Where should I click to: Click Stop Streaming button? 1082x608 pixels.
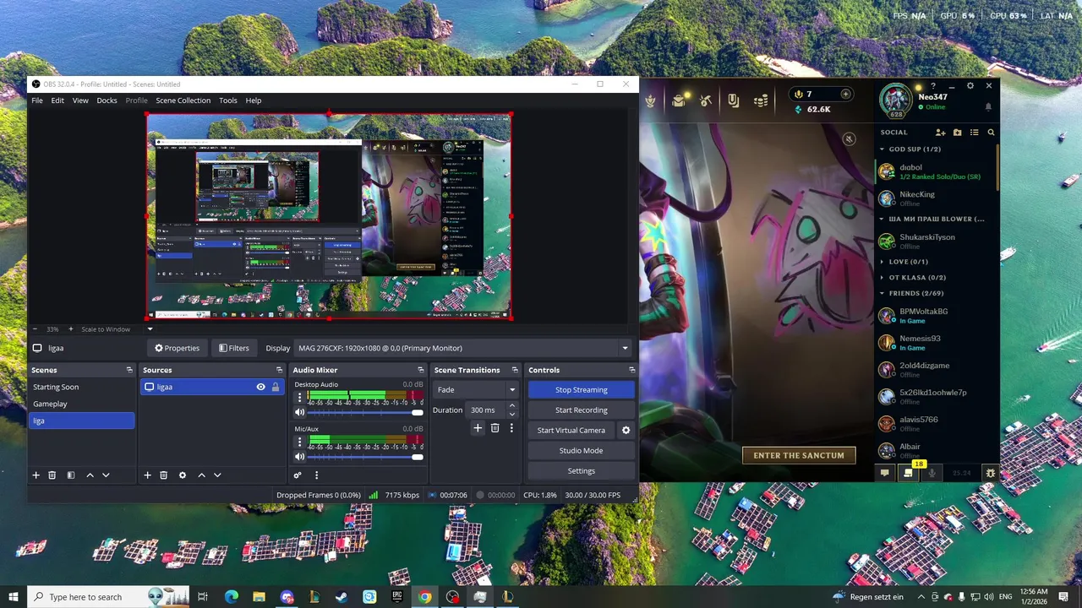(x=581, y=389)
